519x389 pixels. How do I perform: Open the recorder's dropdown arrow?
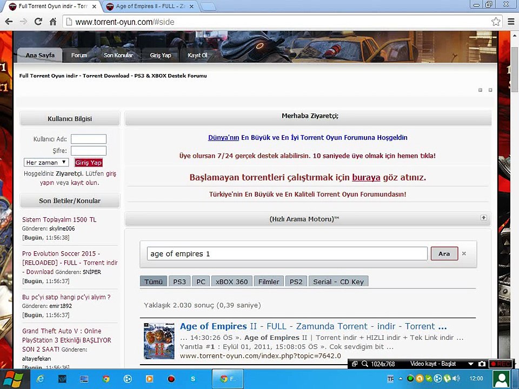[471, 364]
